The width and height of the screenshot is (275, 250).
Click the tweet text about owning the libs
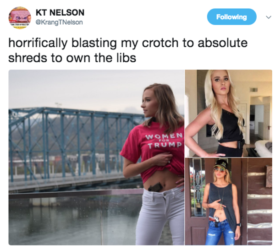(x=128, y=50)
